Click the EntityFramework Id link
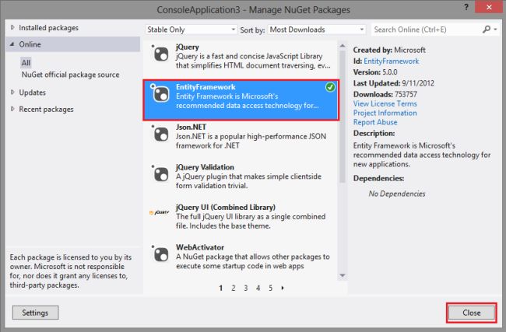The width and height of the screenshot is (506, 332). point(391,61)
